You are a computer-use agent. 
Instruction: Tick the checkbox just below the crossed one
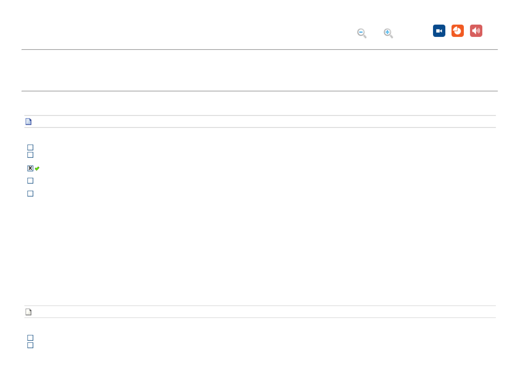[30, 181]
